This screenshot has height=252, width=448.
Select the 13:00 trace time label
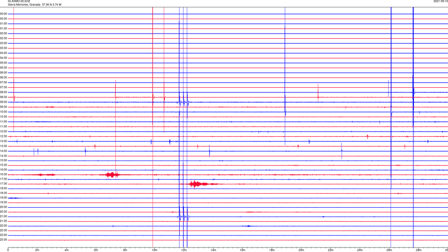4,141
